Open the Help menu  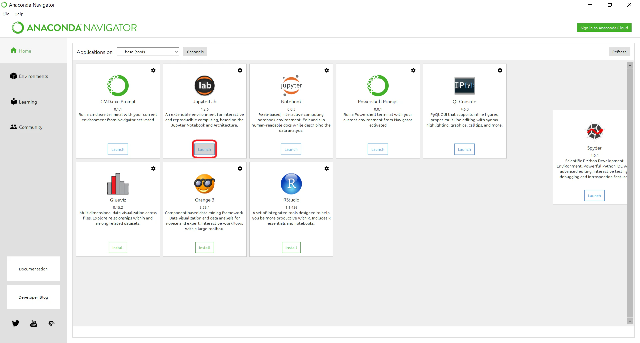click(x=19, y=14)
